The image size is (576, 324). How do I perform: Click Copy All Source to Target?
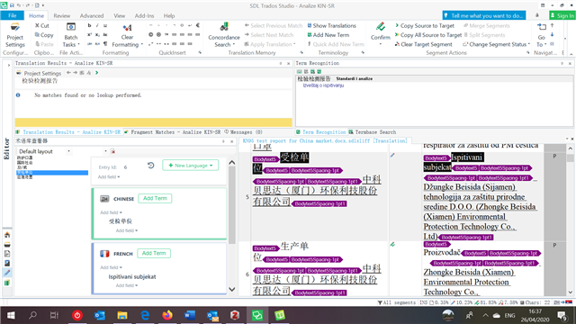click(428, 35)
